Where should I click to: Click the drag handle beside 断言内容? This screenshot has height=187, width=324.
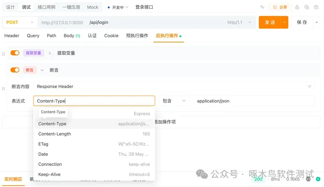click(3, 89)
